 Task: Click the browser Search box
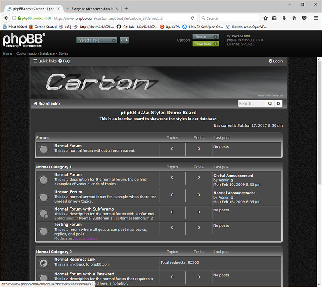[x=229, y=18]
